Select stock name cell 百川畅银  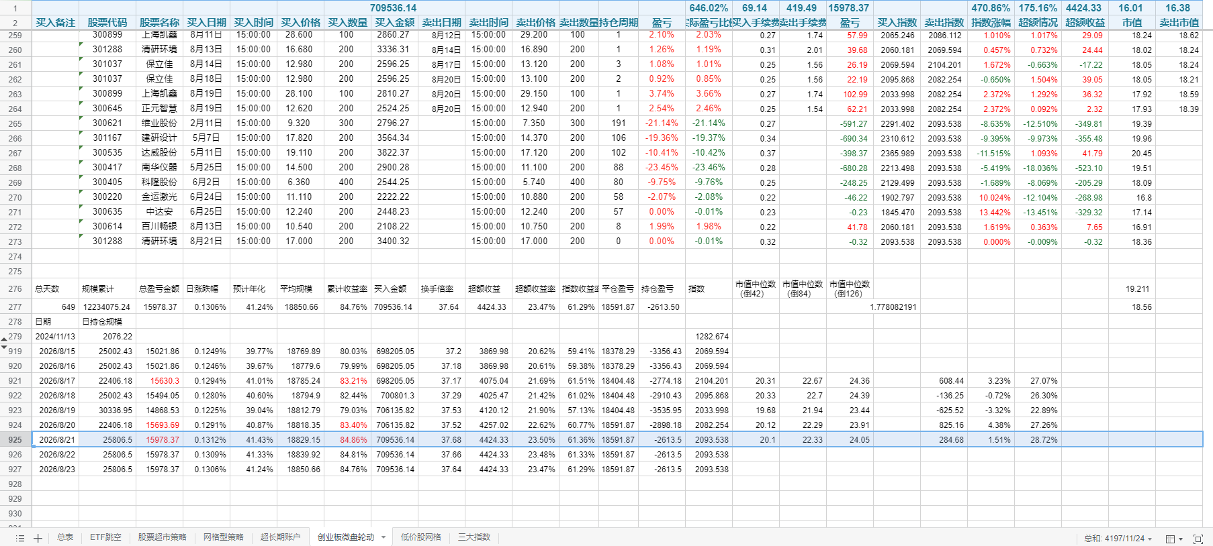tap(159, 227)
